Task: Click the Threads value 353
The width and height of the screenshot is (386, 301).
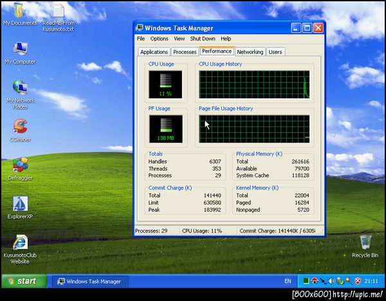Action: (216, 169)
